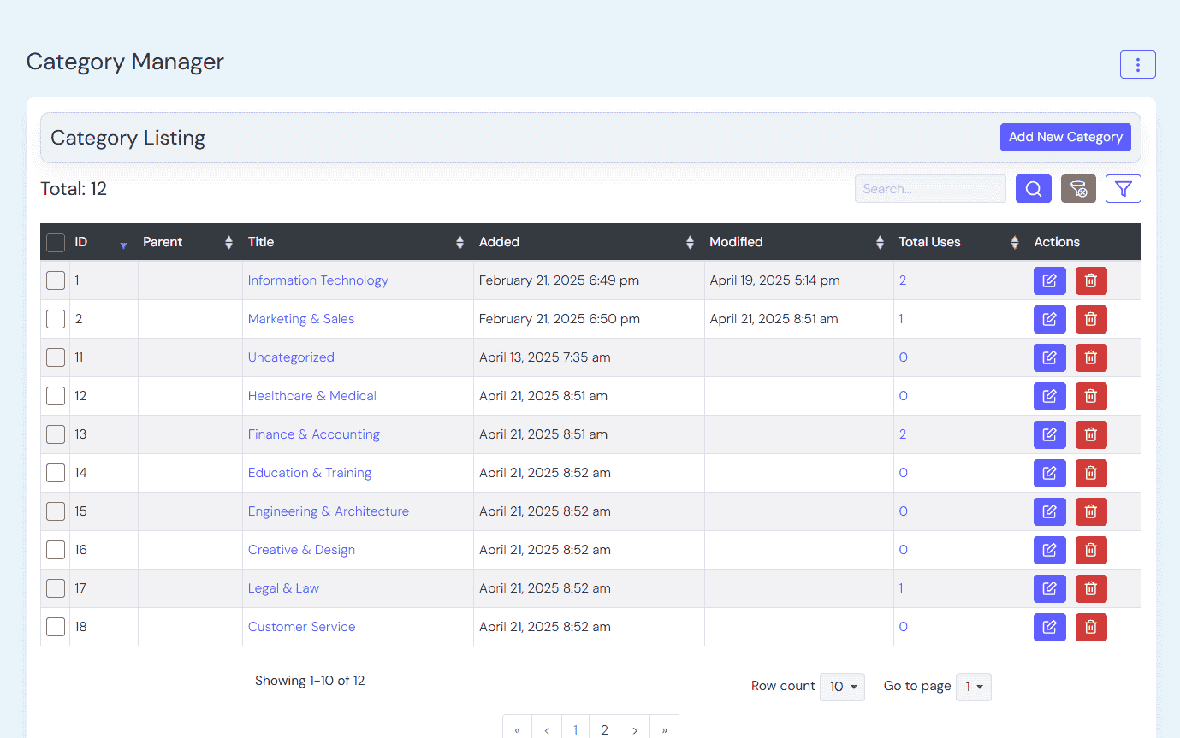This screenshot has width=1180, height=738.
Task: Jump to the last page with »
Action: pos(664,729)
